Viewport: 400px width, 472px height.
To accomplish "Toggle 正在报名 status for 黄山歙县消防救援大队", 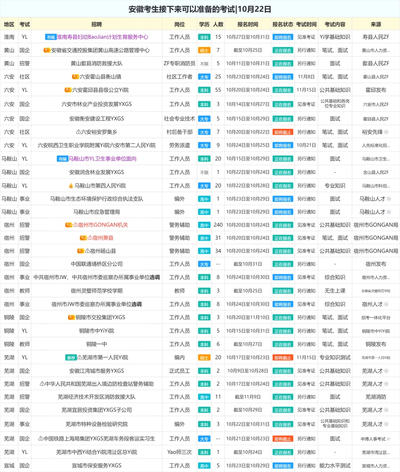I will pyautogui.click(x=283, y=63).
